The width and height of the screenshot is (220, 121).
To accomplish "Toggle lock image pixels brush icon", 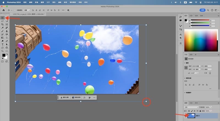I will point(192,111).
